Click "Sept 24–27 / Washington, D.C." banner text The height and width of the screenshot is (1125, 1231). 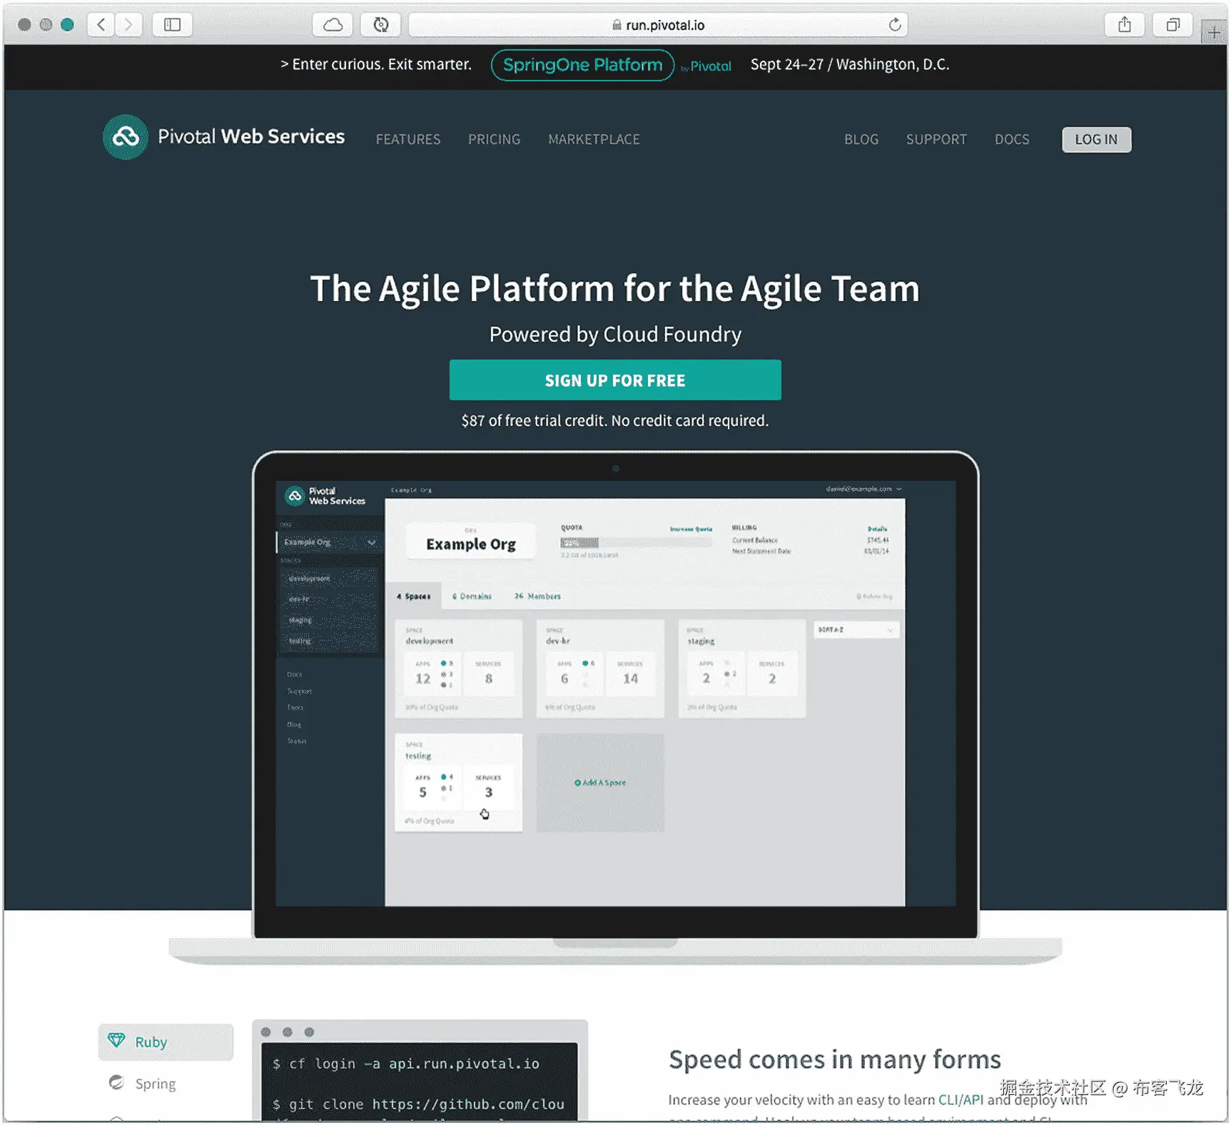pos(850,64)
